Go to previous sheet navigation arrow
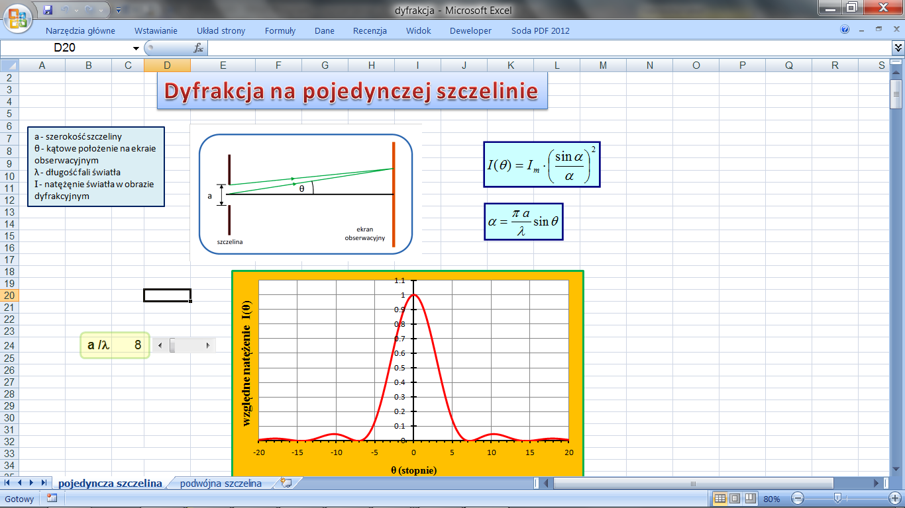Viewport: 905px width, 508px height. pyautogui.click(x=20, y=483)
